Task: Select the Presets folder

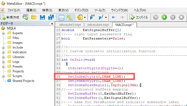Action: click(x=17, y=67)
